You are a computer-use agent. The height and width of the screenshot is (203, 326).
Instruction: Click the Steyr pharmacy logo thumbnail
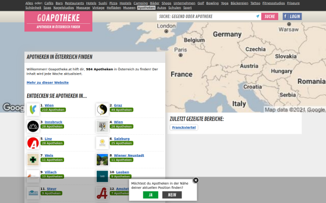pos(33,193)
